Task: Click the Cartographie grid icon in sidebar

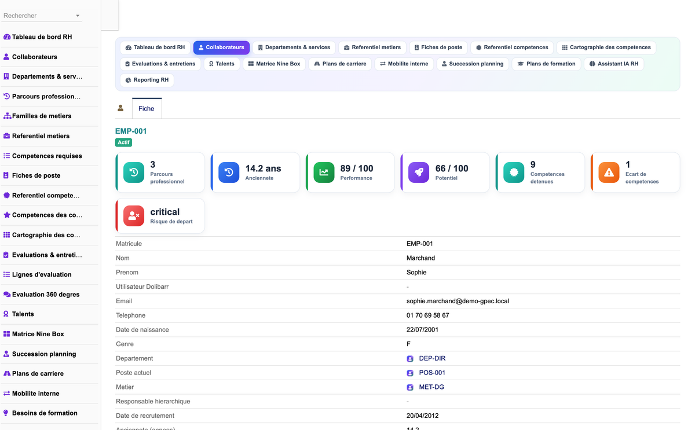Action: [7, 235]
